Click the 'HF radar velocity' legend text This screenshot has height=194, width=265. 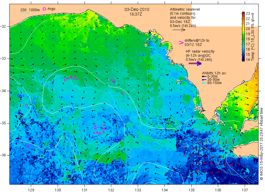[200, 51]
